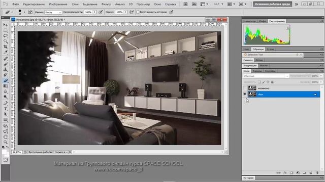Select the Clone Stamp tool
325x182 pixels.
(x=6, y=70)
